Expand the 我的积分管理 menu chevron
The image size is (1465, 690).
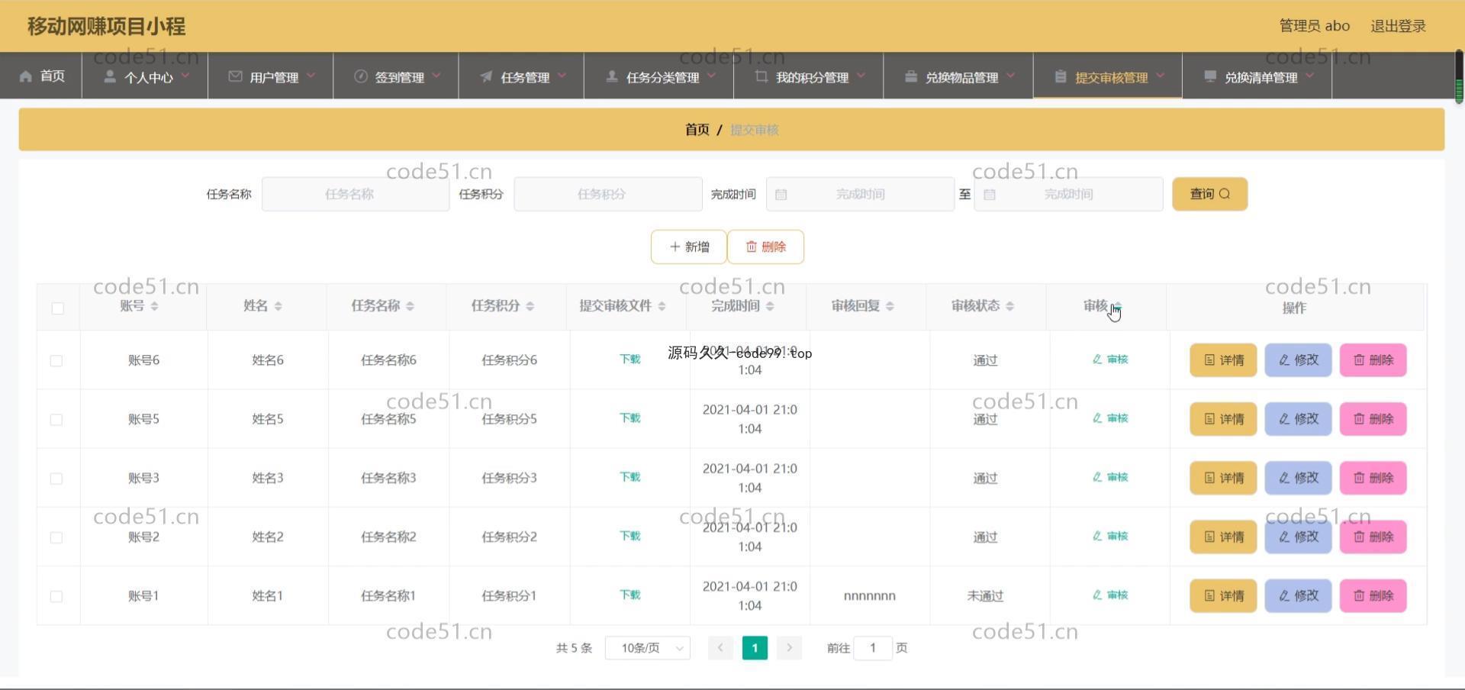click(861, 76)
